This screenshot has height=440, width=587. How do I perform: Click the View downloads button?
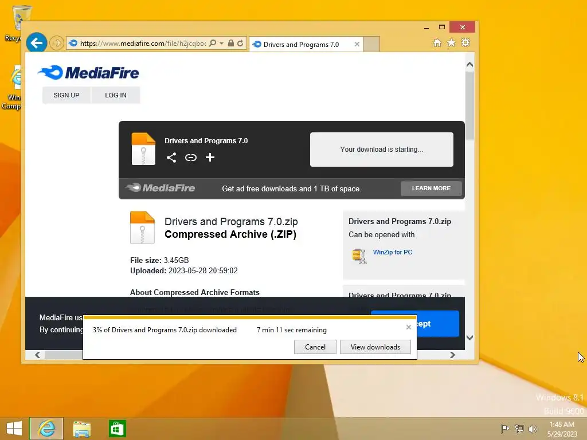pyautogui.click(x=375, y=347)
